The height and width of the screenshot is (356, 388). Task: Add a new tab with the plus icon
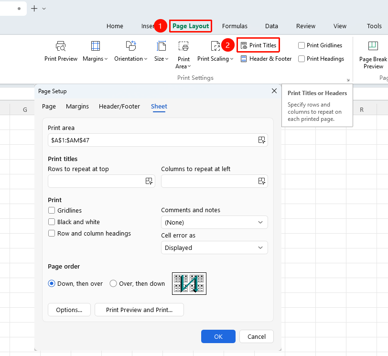(x=34, y=9)
